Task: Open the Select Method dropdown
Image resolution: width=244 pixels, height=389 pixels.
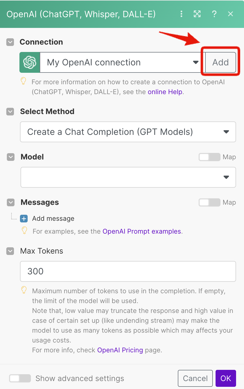Action: [x=128, y=132]
